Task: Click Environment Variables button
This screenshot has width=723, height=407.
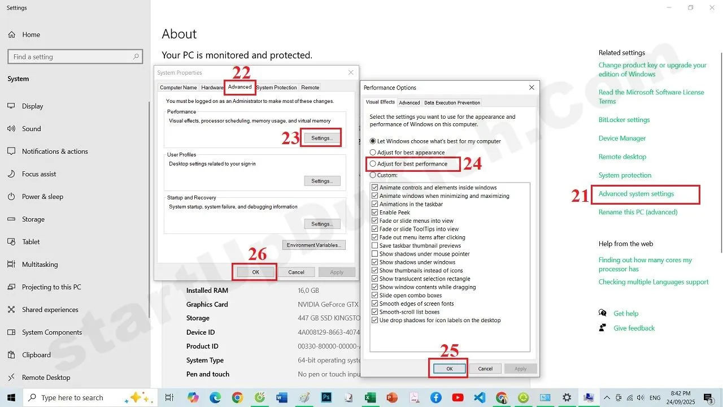Action: [x=313, y=245]
